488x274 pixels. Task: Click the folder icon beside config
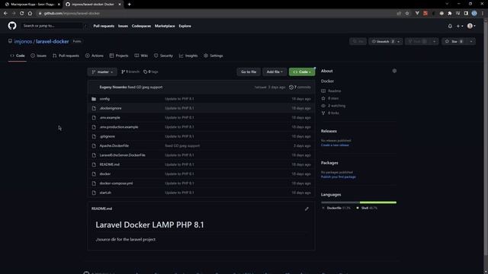point(94,99)
